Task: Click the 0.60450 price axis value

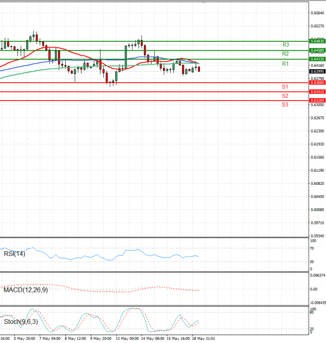Action: tap(317, 197)
